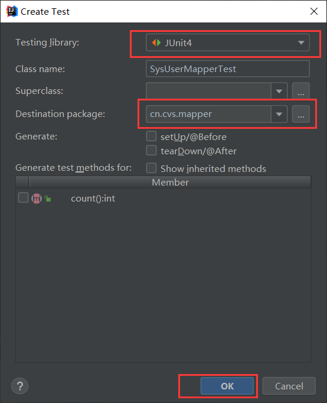The height and width of the screenshot is (403, 327).
Task: Select the count():int row in the members list
Action: pyautogui.click(x=163, y=199)
